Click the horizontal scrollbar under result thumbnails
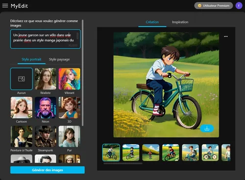The width and height of the screenshot is (245, 180). coord(123,163)
